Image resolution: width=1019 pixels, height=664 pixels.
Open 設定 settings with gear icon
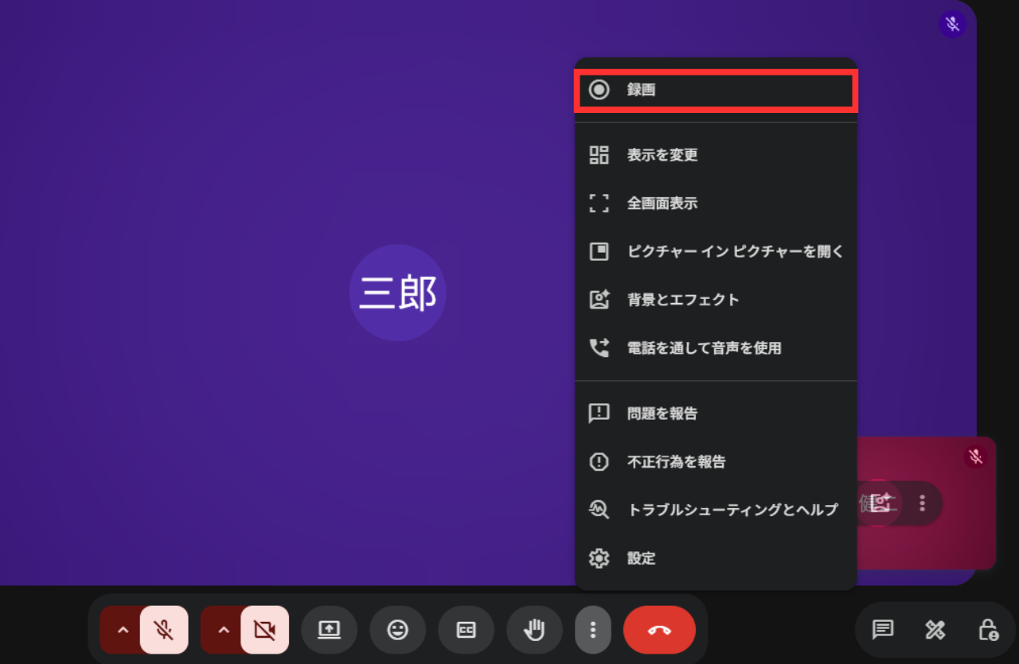[716, 558]
